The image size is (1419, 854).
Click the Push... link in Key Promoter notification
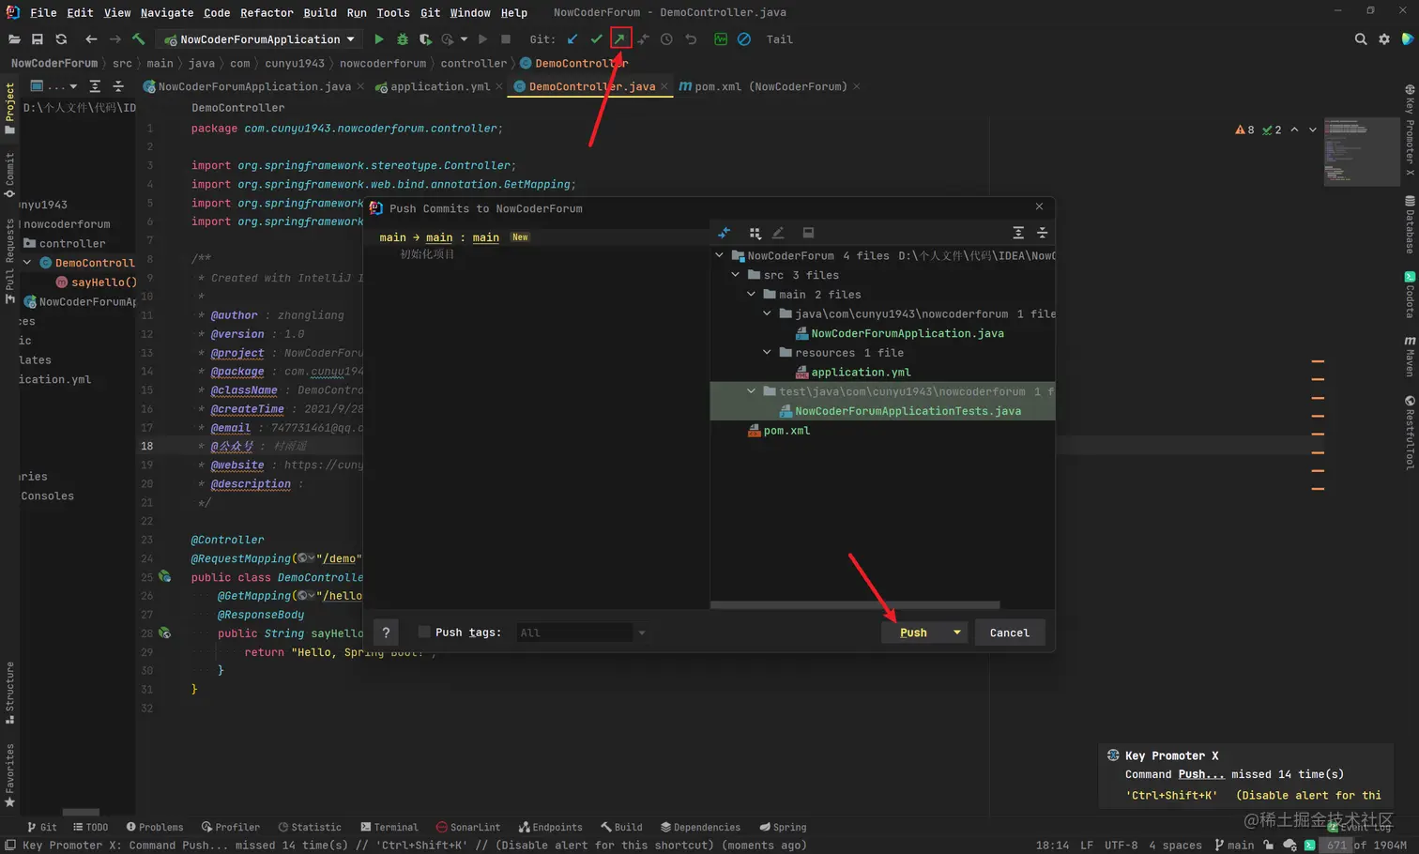point(1201,774)
